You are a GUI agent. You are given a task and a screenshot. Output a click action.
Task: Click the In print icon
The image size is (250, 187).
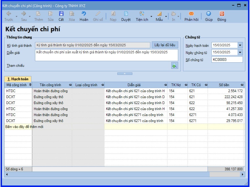tap(174, 14)
